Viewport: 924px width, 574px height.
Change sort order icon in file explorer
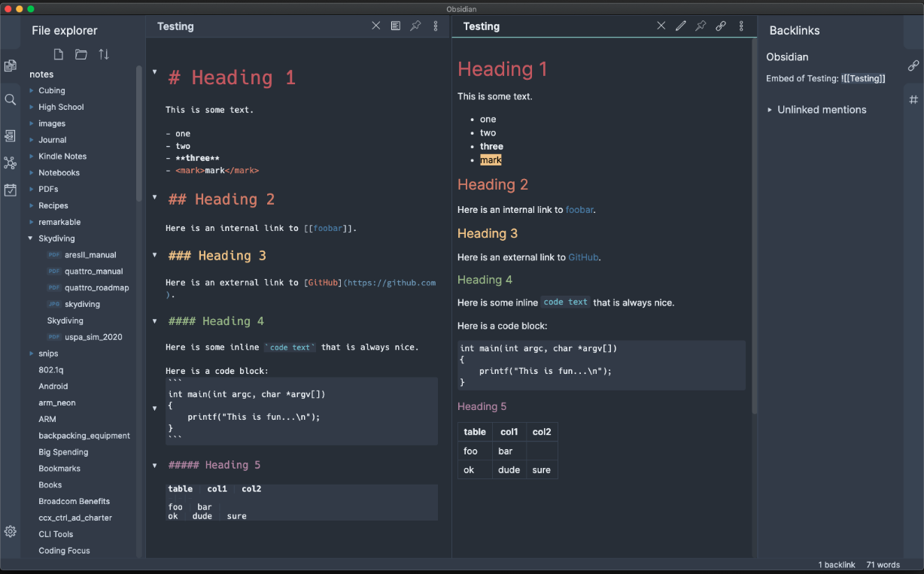click(104, 54)
